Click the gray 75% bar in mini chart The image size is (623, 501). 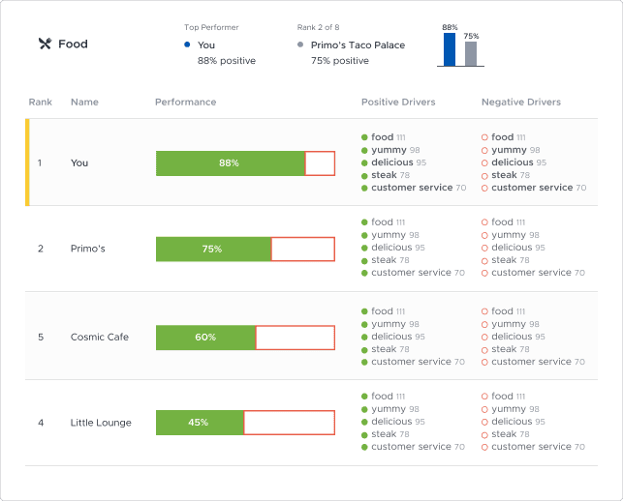471,54
